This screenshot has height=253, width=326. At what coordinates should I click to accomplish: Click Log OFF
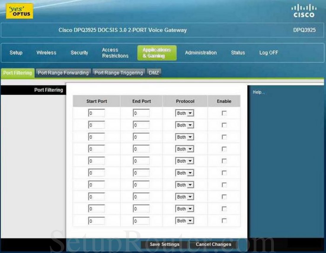[x=269, y=53]
